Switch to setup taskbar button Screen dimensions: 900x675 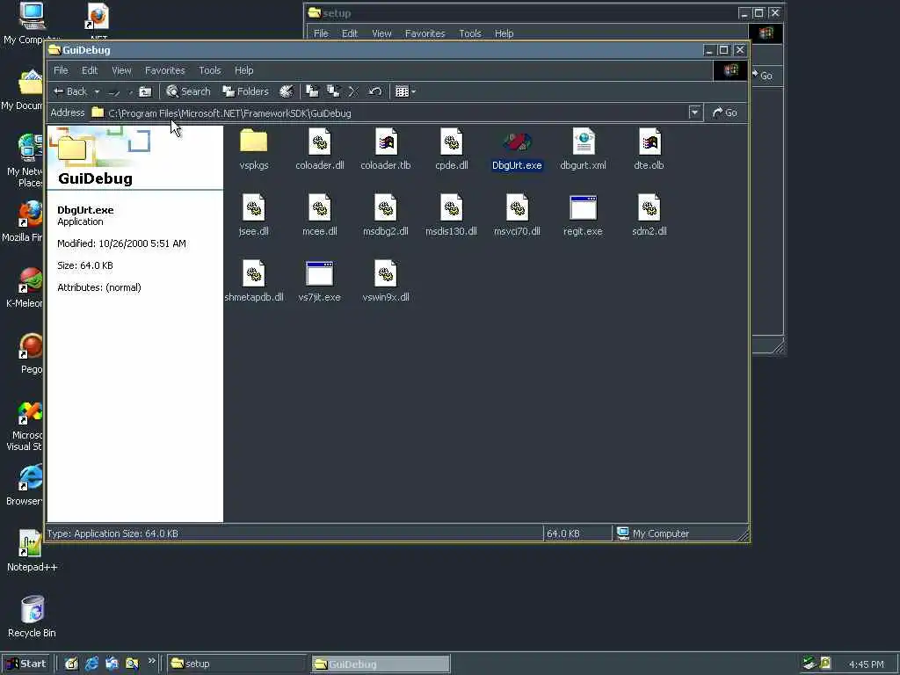point(237,664)
